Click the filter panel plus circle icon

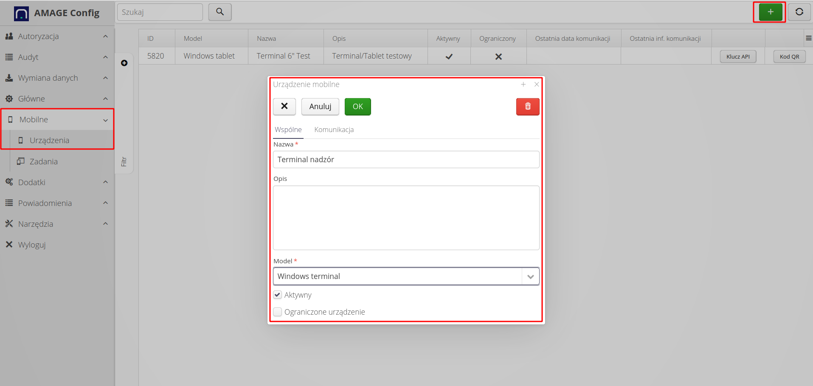click(124, 63)
